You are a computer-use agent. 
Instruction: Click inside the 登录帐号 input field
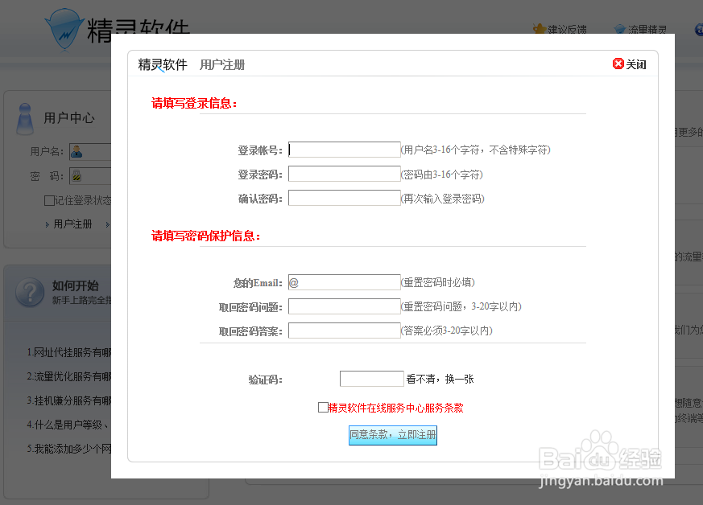(x=344, y=149)
